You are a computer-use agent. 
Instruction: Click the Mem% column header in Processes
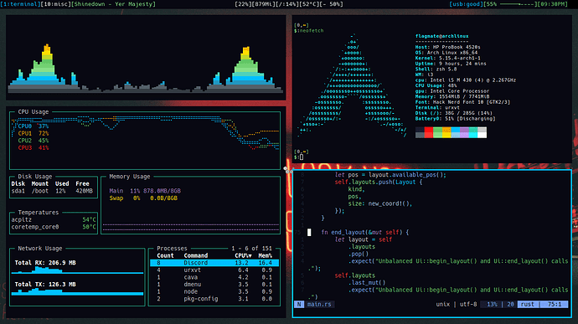[x=265, y=255]
